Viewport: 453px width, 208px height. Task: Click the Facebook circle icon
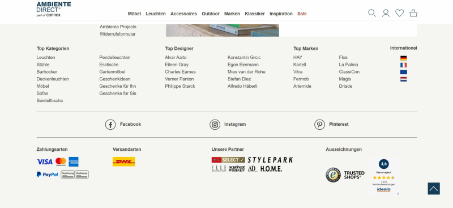[x=110, y=124]
